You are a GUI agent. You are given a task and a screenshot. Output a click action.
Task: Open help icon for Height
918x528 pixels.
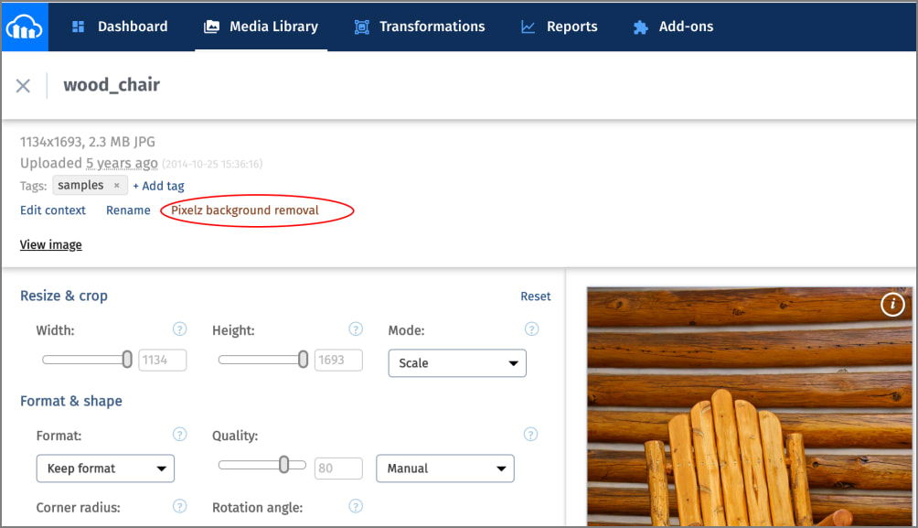356,329
